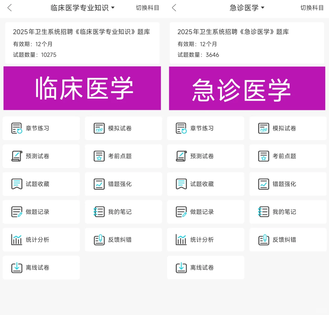Click the 2025年卫生系统招聘《急诊医学》题库 title

click(x=233, y=32)
